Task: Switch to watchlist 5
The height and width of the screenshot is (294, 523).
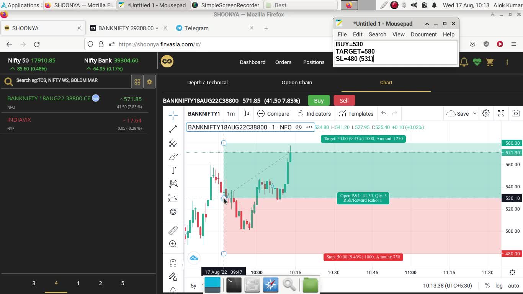Action: [123, 283]
